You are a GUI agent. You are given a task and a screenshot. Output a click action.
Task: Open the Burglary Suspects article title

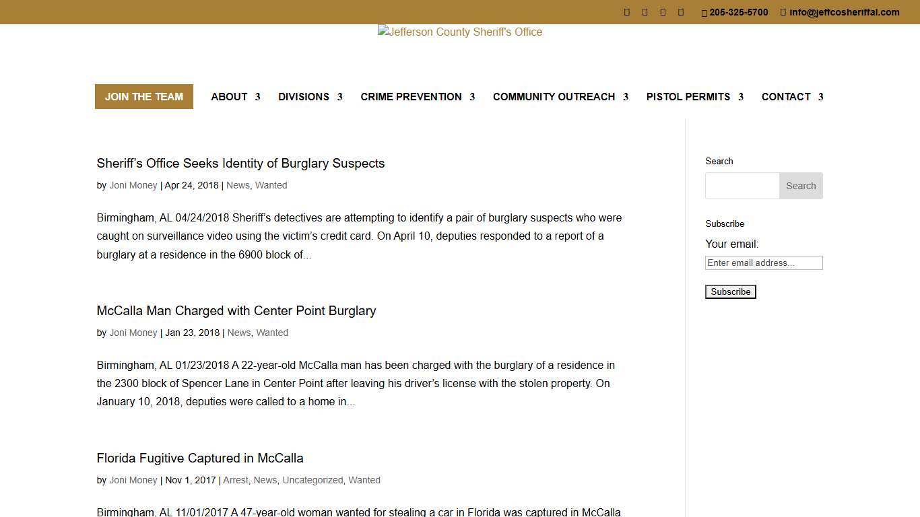pos(240,164)
